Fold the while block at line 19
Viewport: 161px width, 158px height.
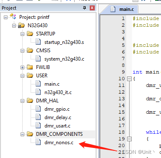pos(129,139)
